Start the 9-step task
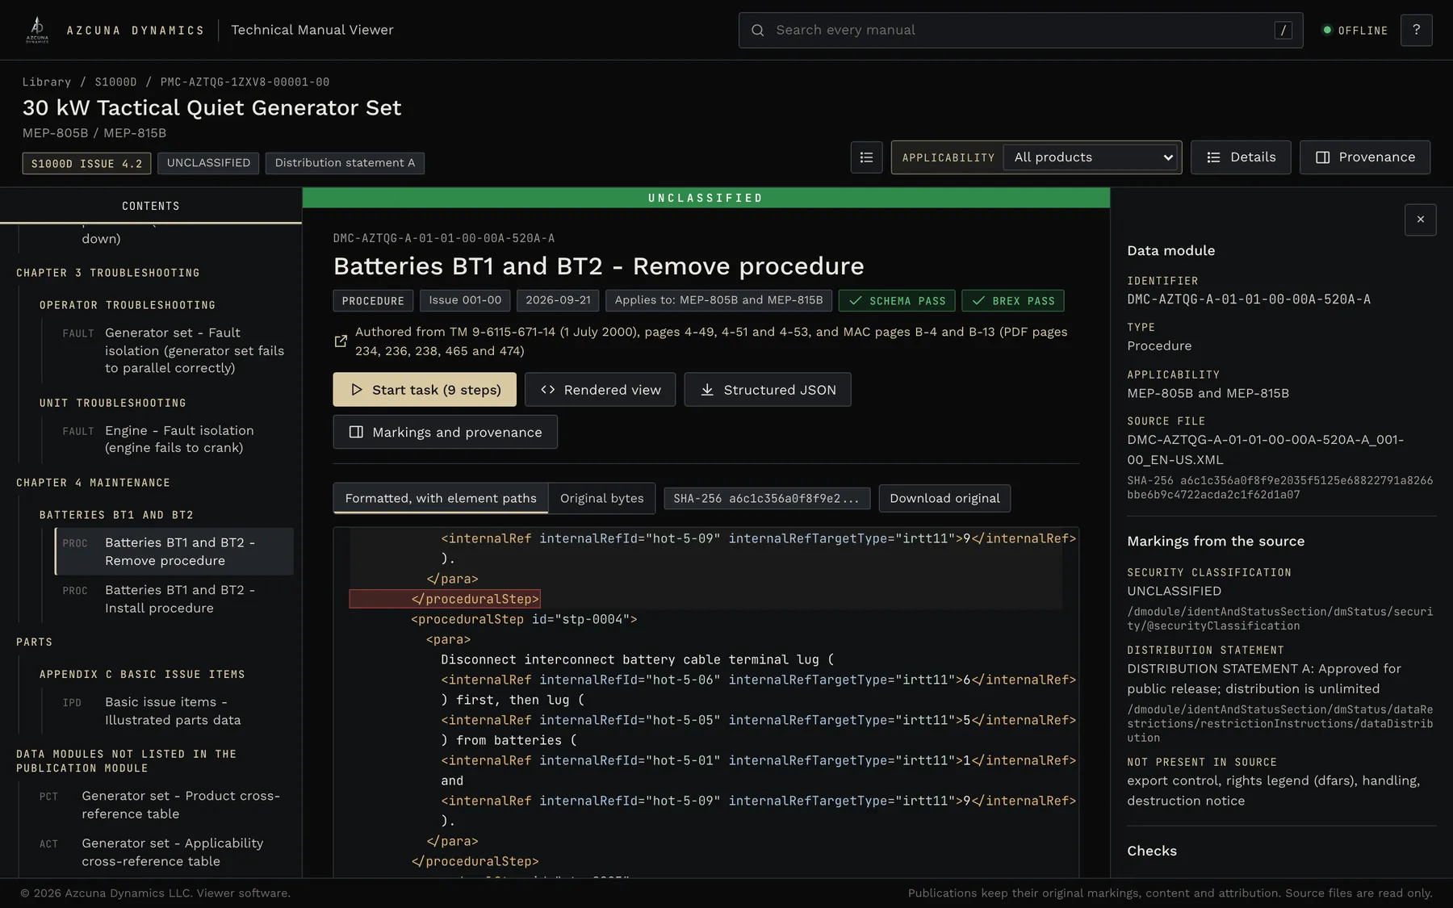This screenshot has width=1453, height=908. pos(425,390)
